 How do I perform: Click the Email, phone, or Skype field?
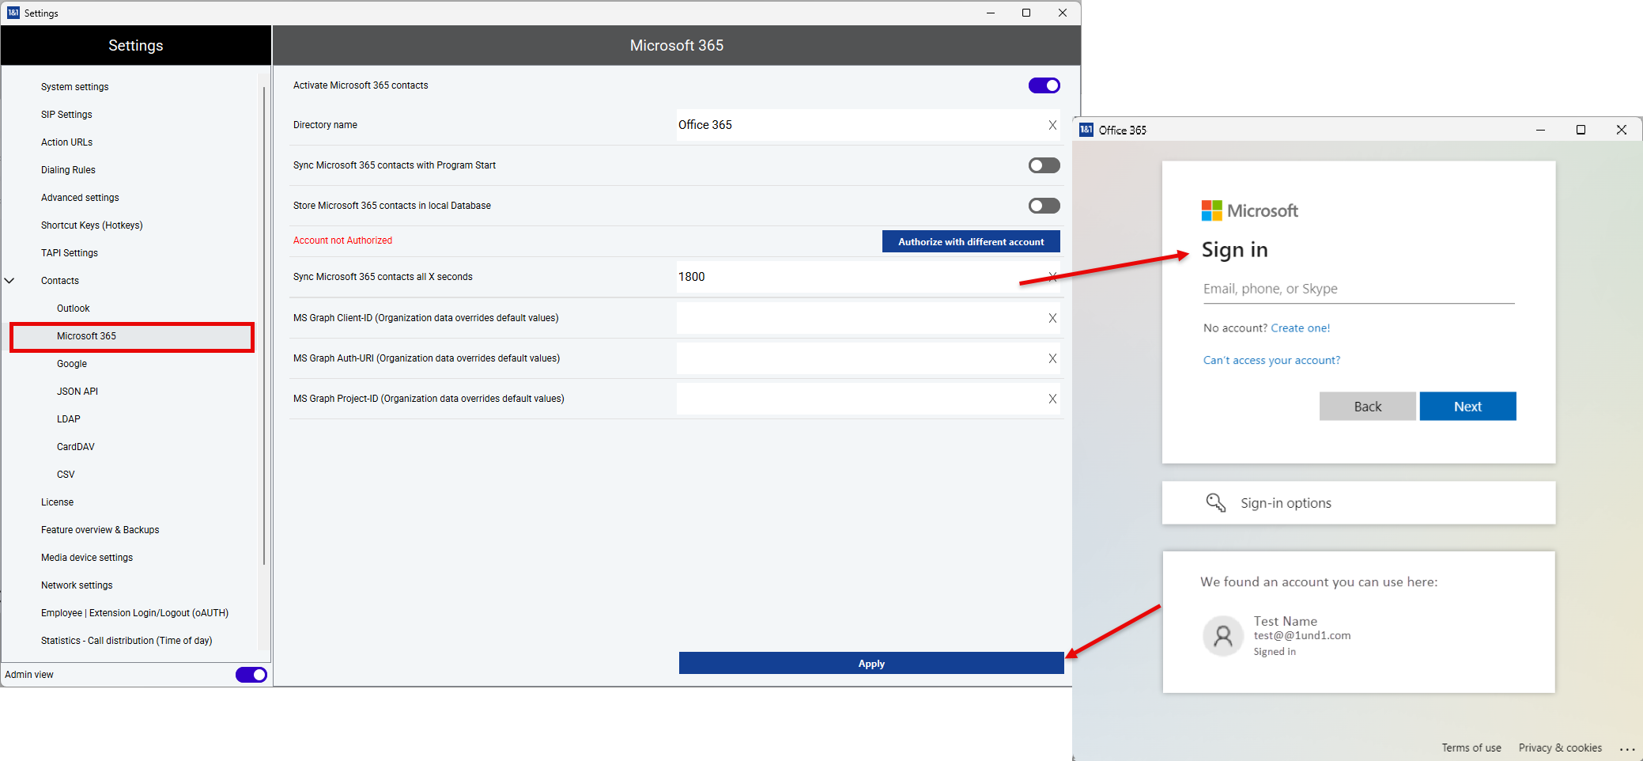click(x=1358, y=290)
